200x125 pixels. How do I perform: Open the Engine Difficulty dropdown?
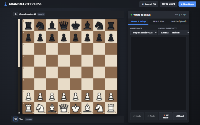pyautogui.click(x=174, y=32)
